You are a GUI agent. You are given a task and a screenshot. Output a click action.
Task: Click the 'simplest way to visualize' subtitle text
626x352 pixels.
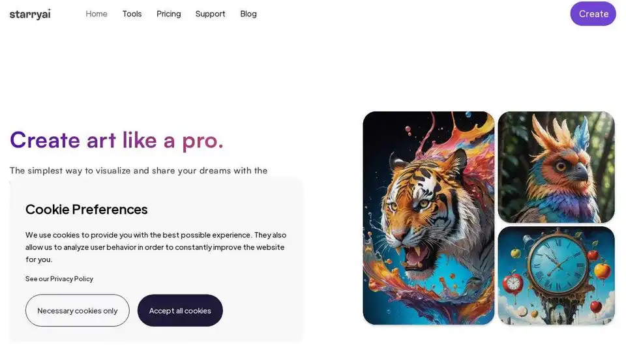138,171
